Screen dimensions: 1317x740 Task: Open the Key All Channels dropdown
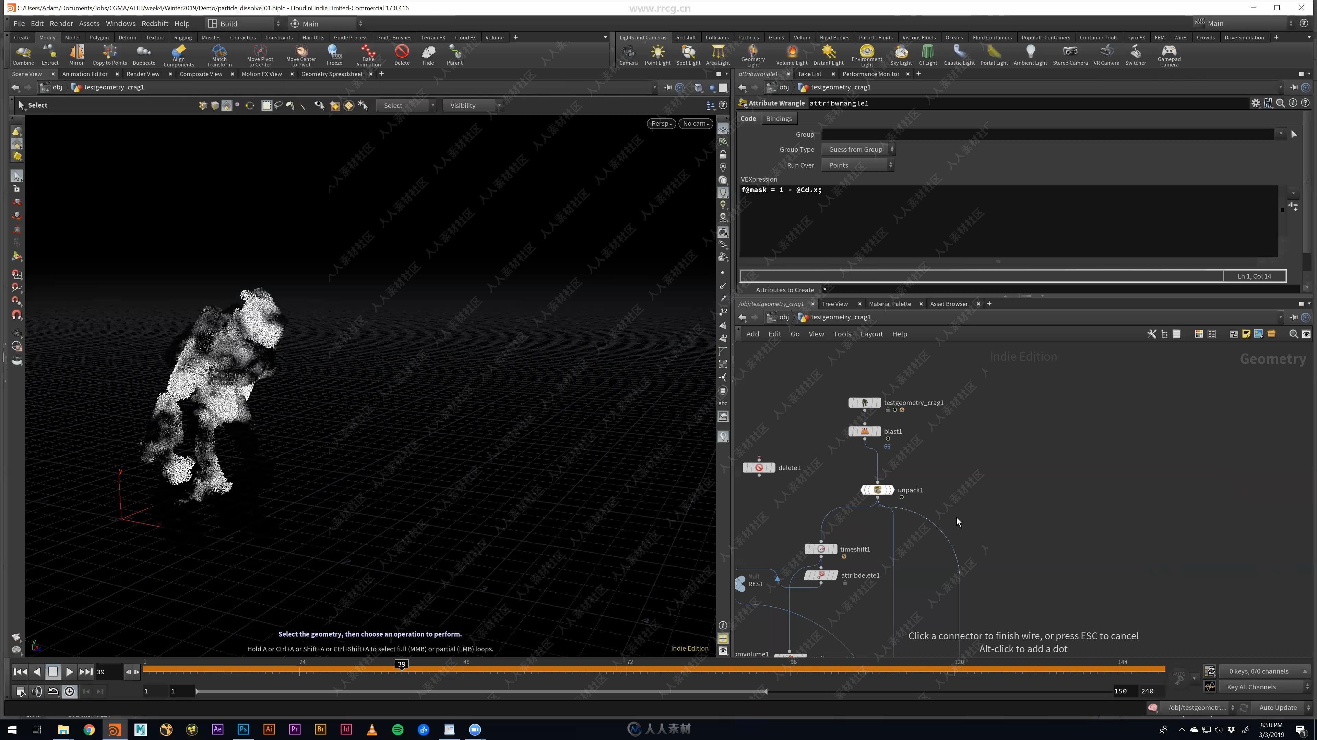click(x=1265, y=687)
